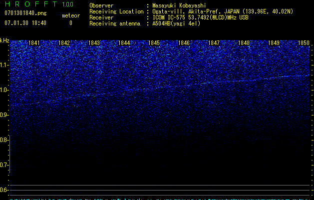Image resolution: width=314 pixels, height=200 pixels.
Task: Click the Observer label
Action: tap(101, 5)
